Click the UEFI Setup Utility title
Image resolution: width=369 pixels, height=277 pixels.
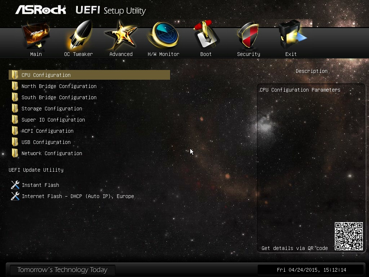click(111, 10)
